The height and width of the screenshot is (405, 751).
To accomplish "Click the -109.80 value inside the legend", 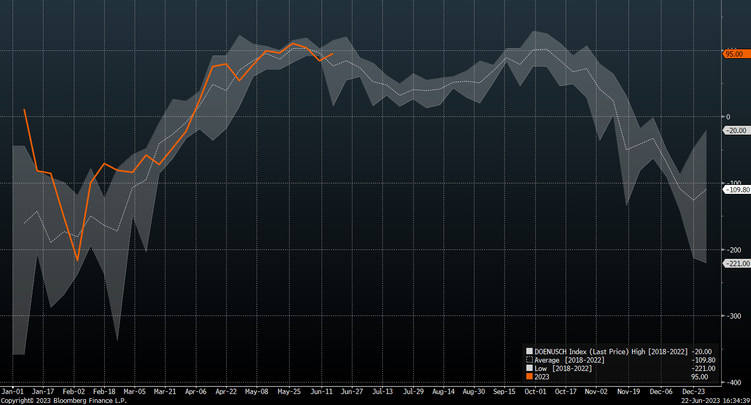I will pyautogui.click(x=703, y=360).
